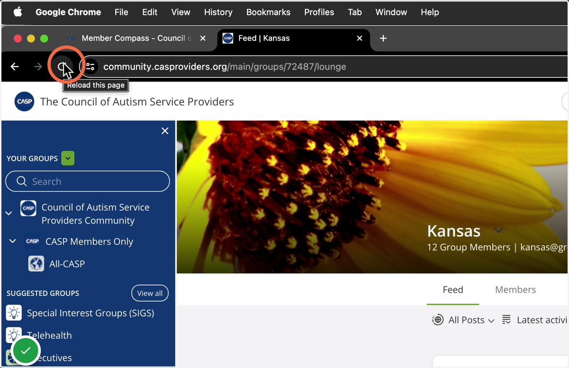Open the Tab menu
Viewport: 569px width, 368px height.
point(355,12)
